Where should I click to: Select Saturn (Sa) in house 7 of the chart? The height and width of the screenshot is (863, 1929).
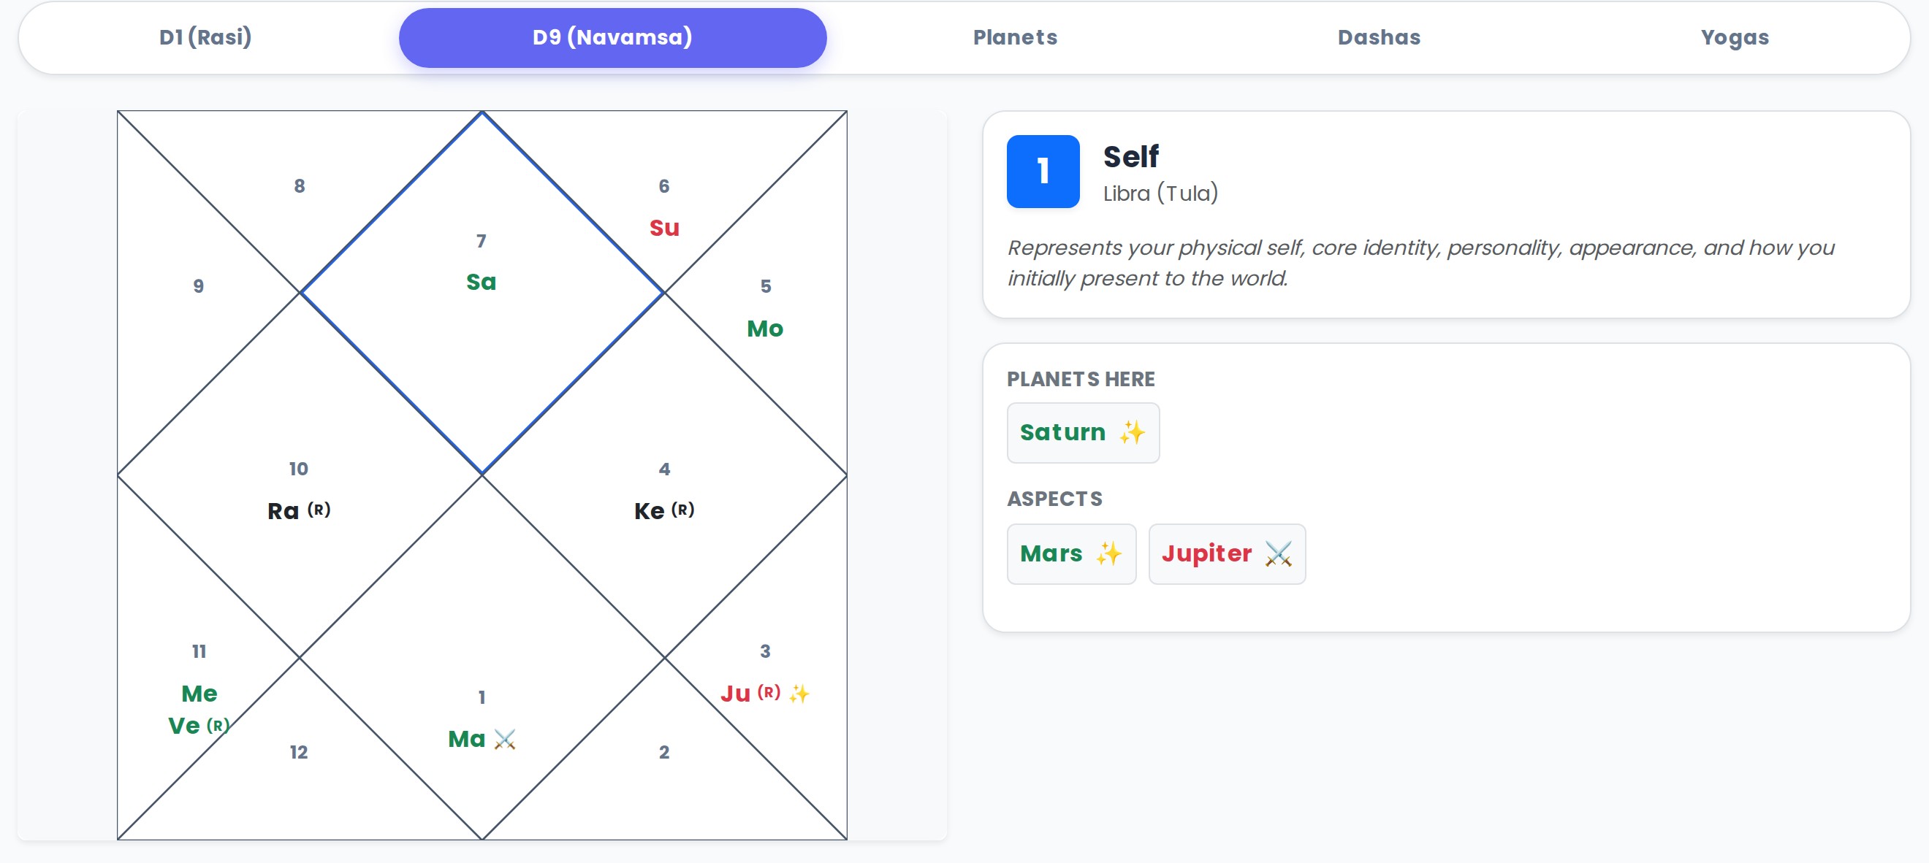(x=482, y=281)
